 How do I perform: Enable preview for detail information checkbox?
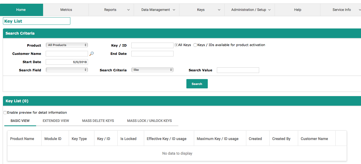[5, 113]
